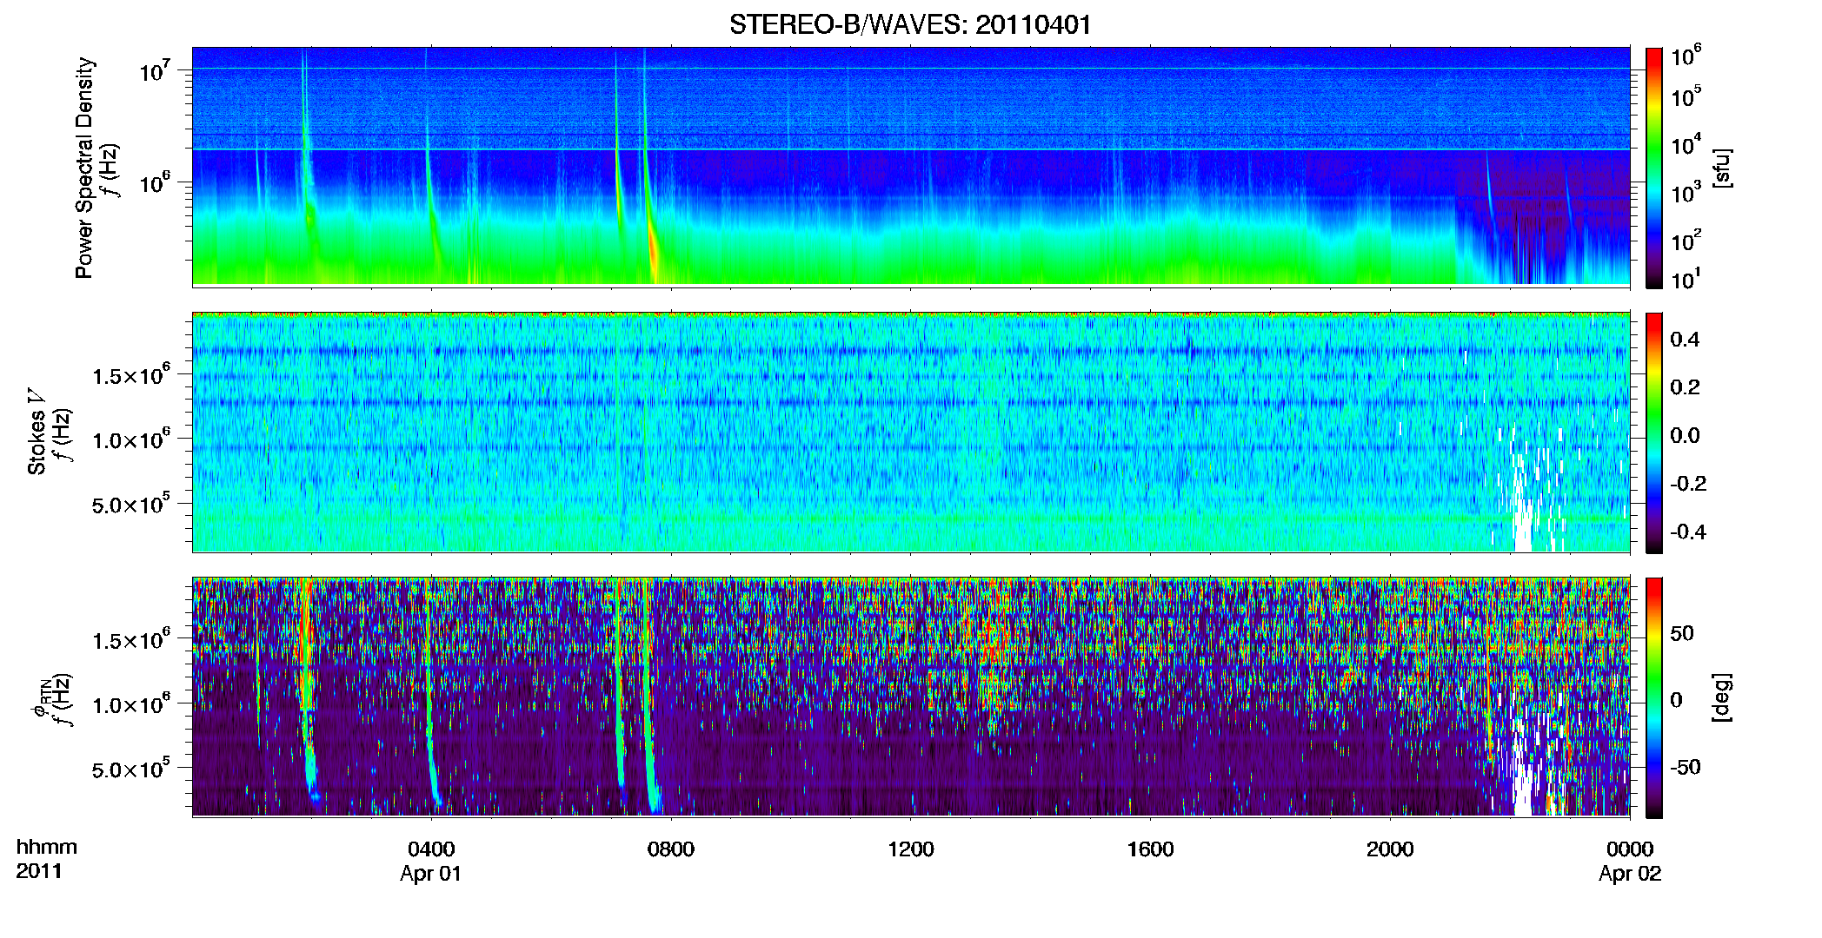Click the 1.5×10^6 tick on φ RTN panel
Image resolution: width=1822 pixels, height=938 pixels.
tap(131, 640)
